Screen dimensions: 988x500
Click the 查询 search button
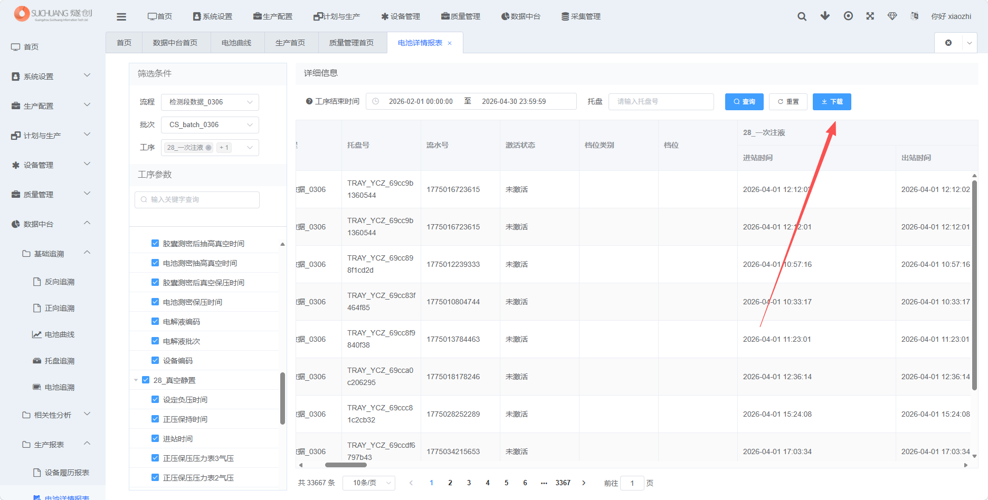pos(744,102)
